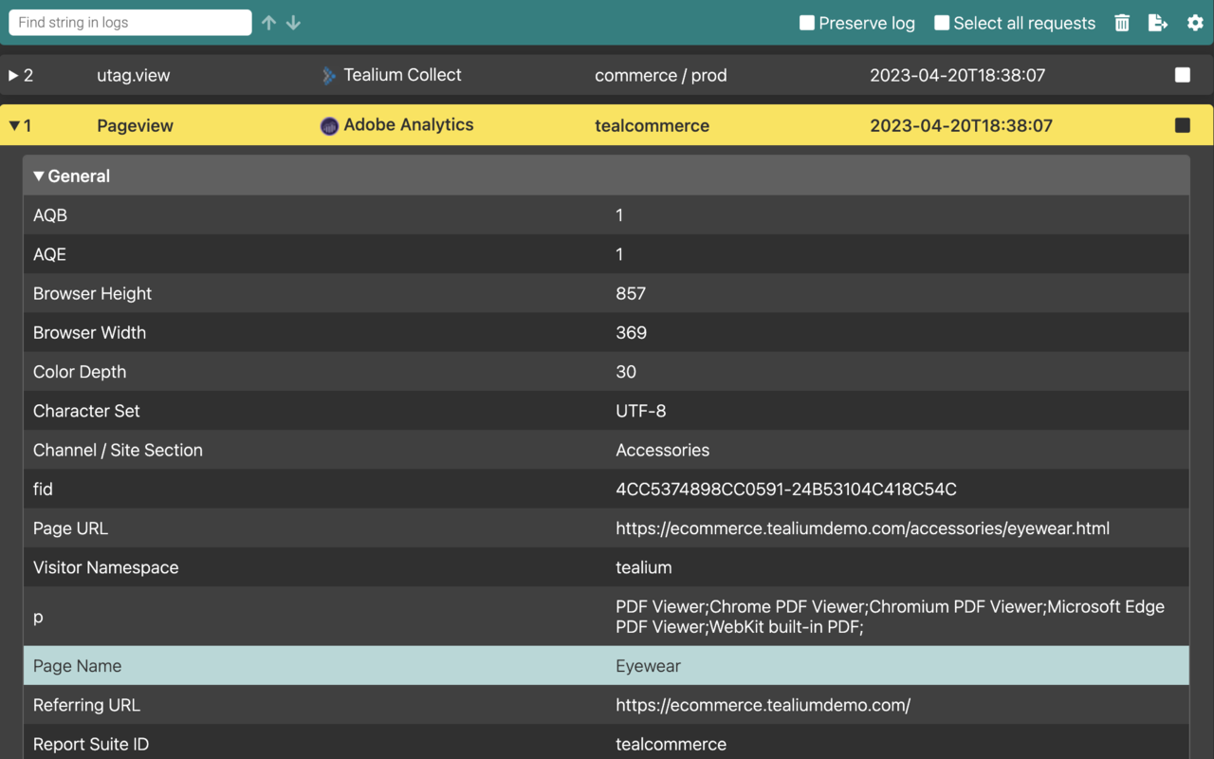The width and height of the screenshot is (1214, 759).
Task: Click the Referring URL value
Action: coord(763,705)
